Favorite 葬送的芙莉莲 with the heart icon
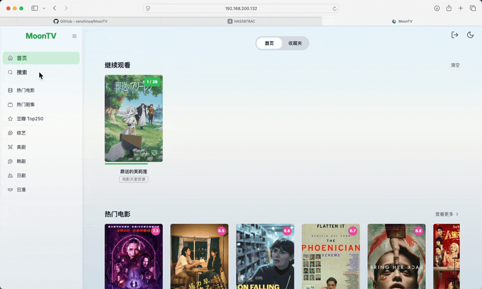Image resolution: width=482 pixels, height=289 pixels. click(x=154, y=153)
